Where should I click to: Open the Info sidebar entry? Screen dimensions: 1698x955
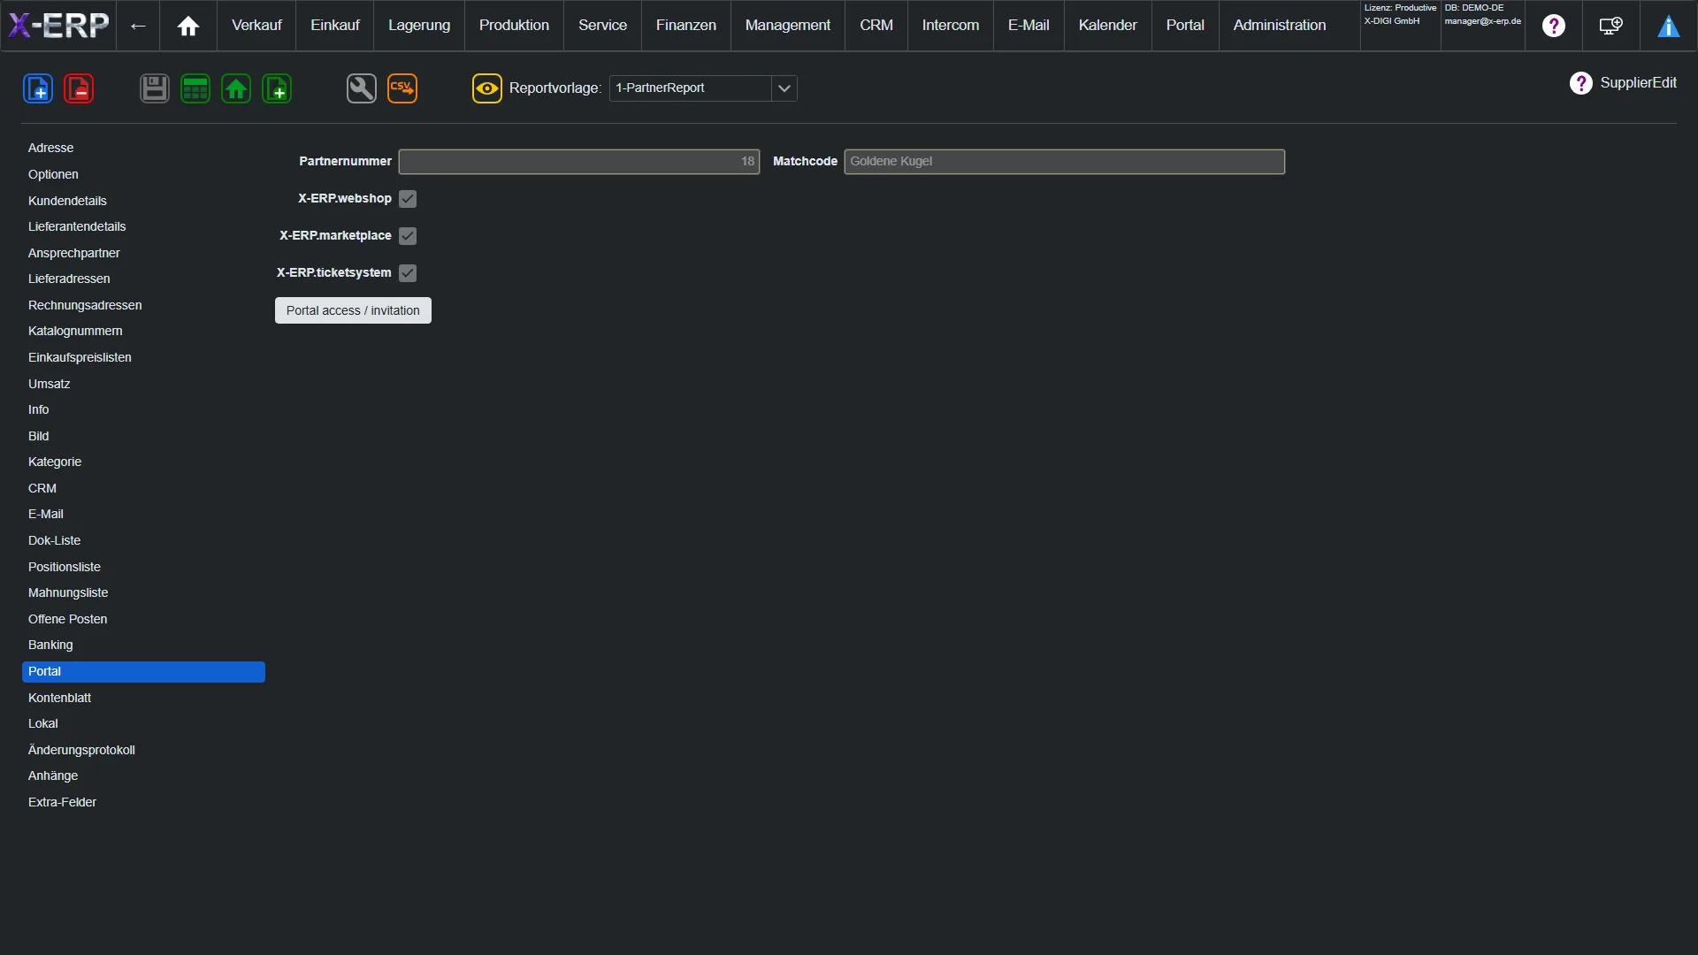click(143, 410)
